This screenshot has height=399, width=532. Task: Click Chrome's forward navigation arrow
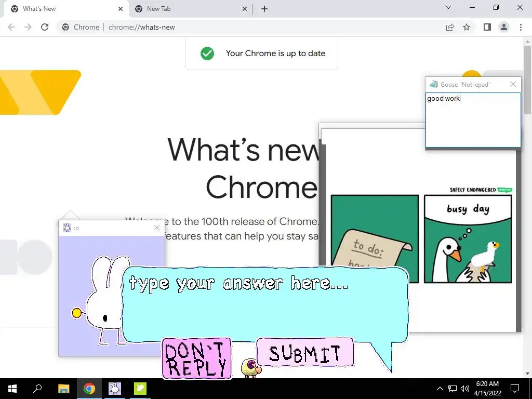tap(28, 27)
